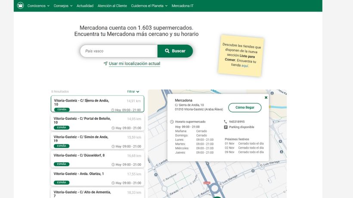
Task: Click the Cómo llegar button
Action: click(x=245, y=107)
